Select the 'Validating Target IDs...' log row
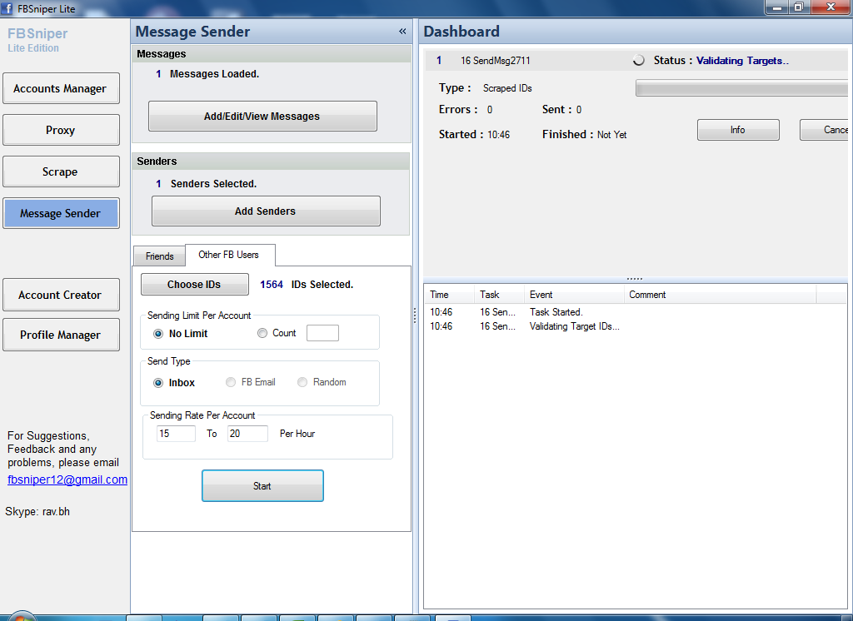The image size is (853, 621). click(636, 326)
